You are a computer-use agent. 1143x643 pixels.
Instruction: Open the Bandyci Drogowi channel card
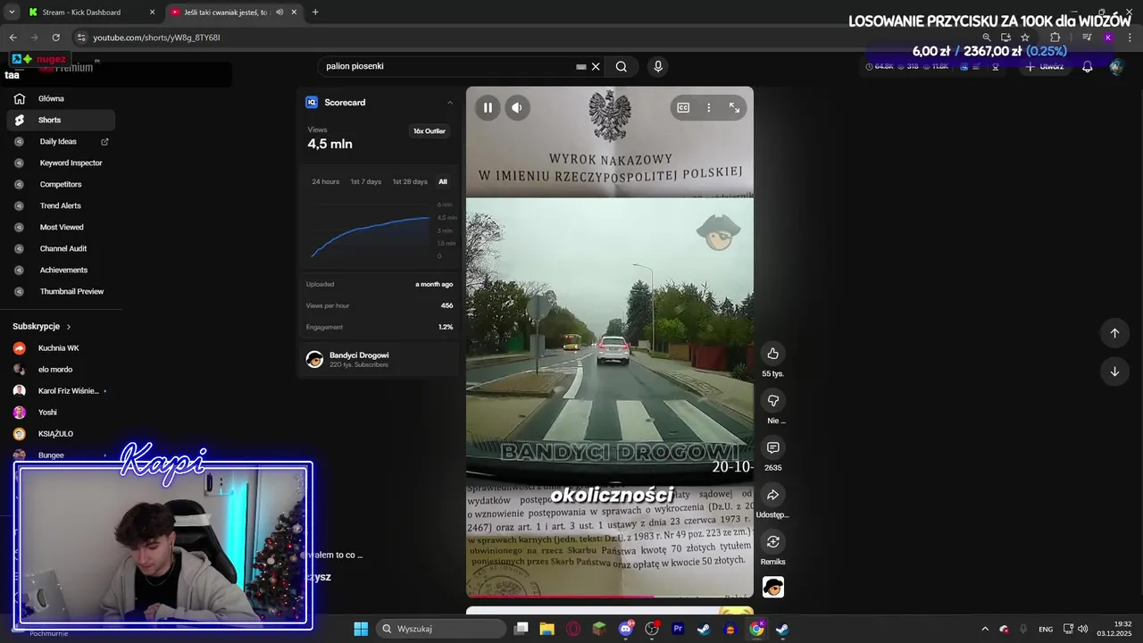point(380,359)
